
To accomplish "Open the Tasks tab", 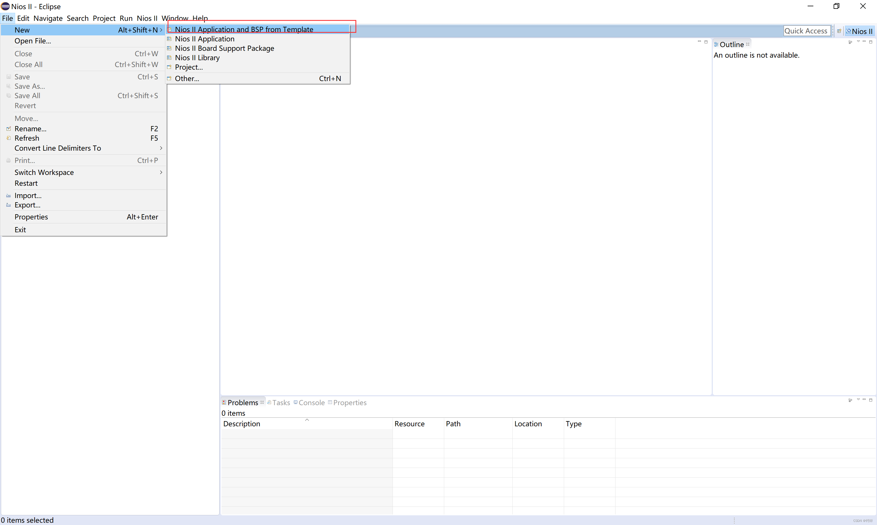I will coord(281,403).
